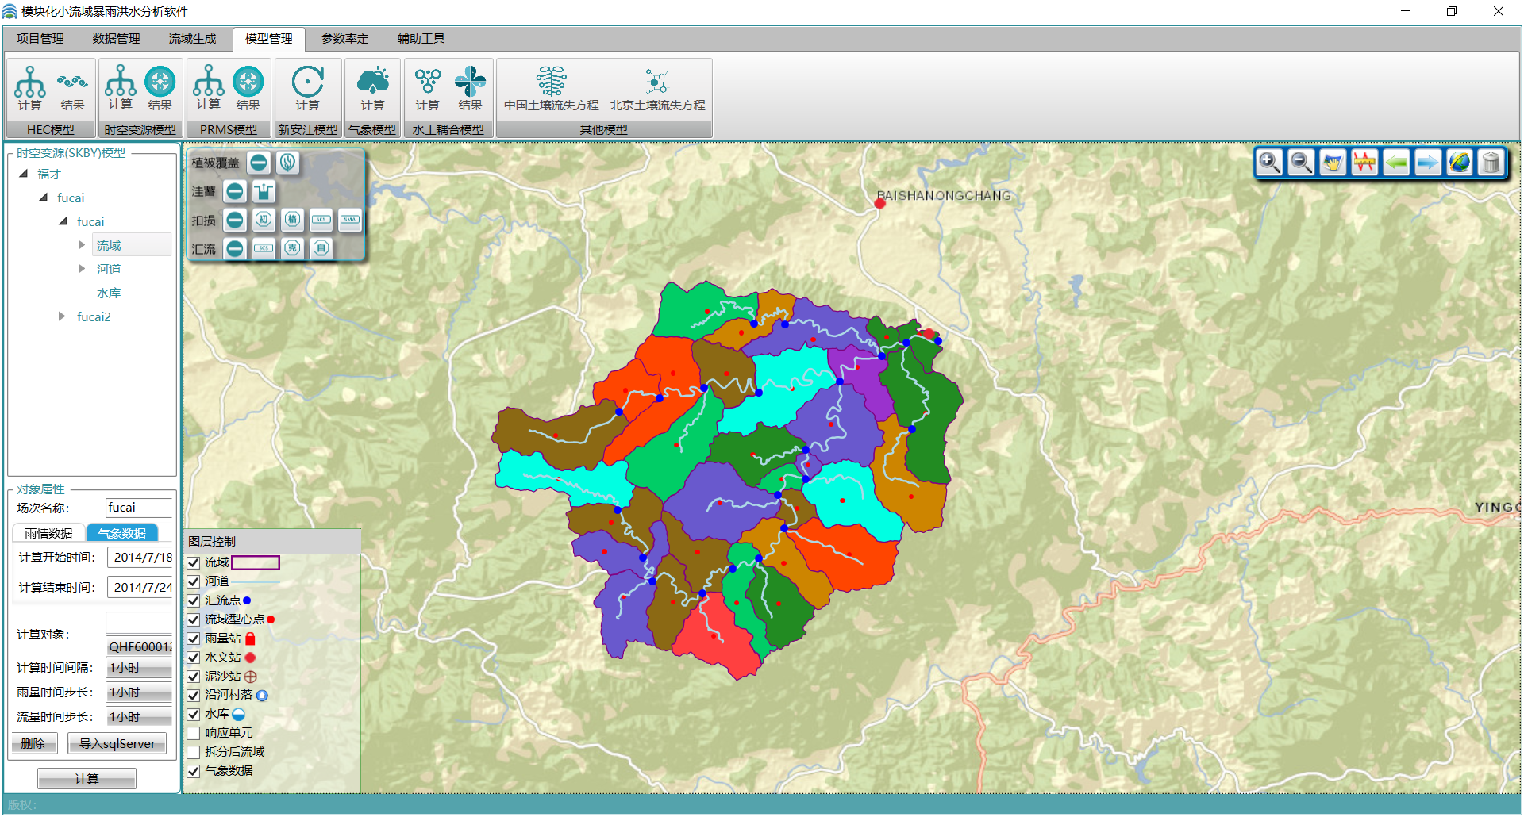Open the 时空变源模型 结果 icon

[160, 87]
